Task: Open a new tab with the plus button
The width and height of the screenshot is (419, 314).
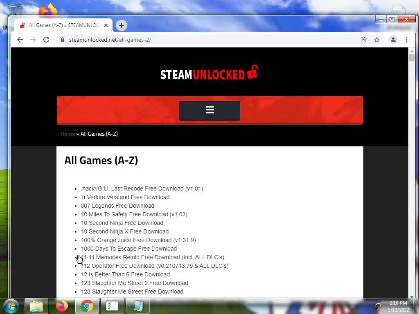Action: [x=121, y=25]
